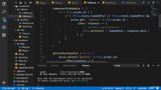161x90 pixels.
Task: Click the code minimap overview
Action: click(x=154, y=12)
